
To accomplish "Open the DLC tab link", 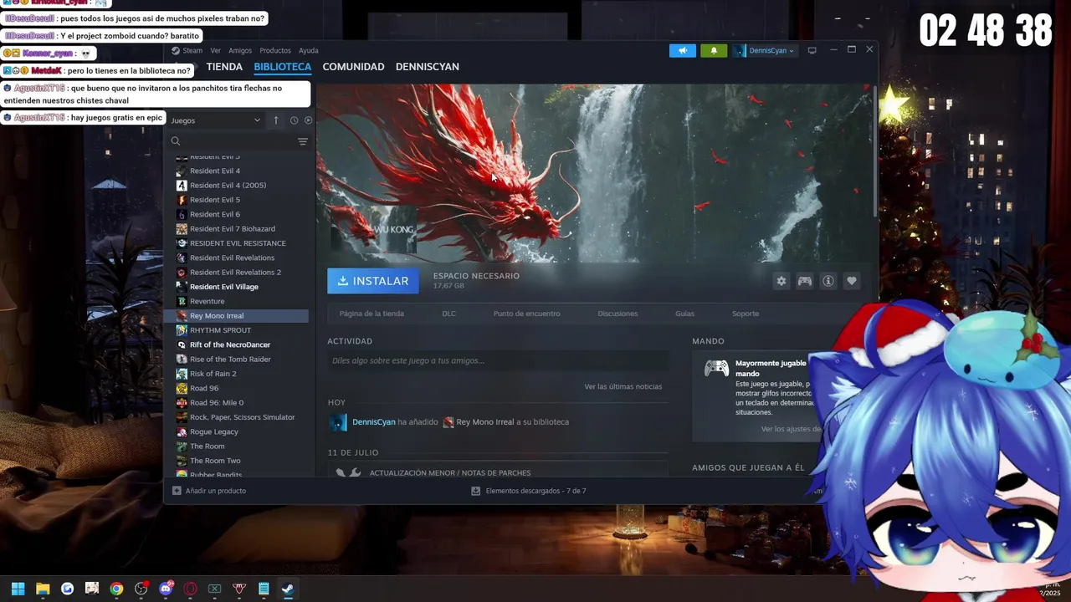I will [x=448, y=314].
